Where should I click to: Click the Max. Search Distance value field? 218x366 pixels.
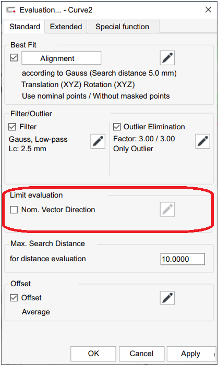pyautogui.click(x=183, y=259)
